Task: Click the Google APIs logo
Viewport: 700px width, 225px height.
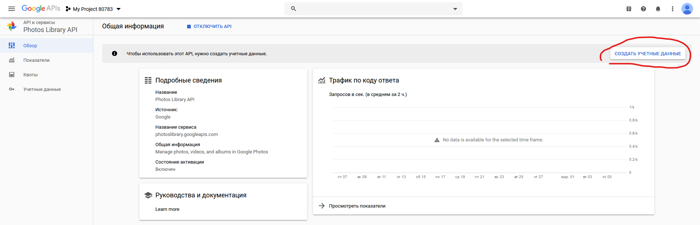Action: (x=41, y=8)
